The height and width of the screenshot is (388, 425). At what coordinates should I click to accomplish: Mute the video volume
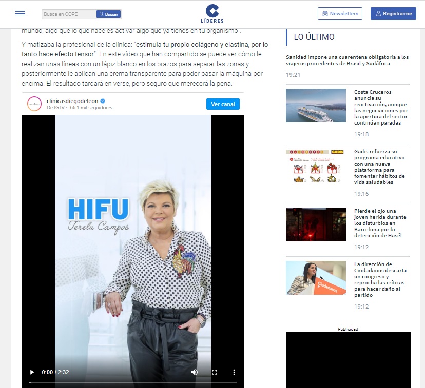click(195, 372)
